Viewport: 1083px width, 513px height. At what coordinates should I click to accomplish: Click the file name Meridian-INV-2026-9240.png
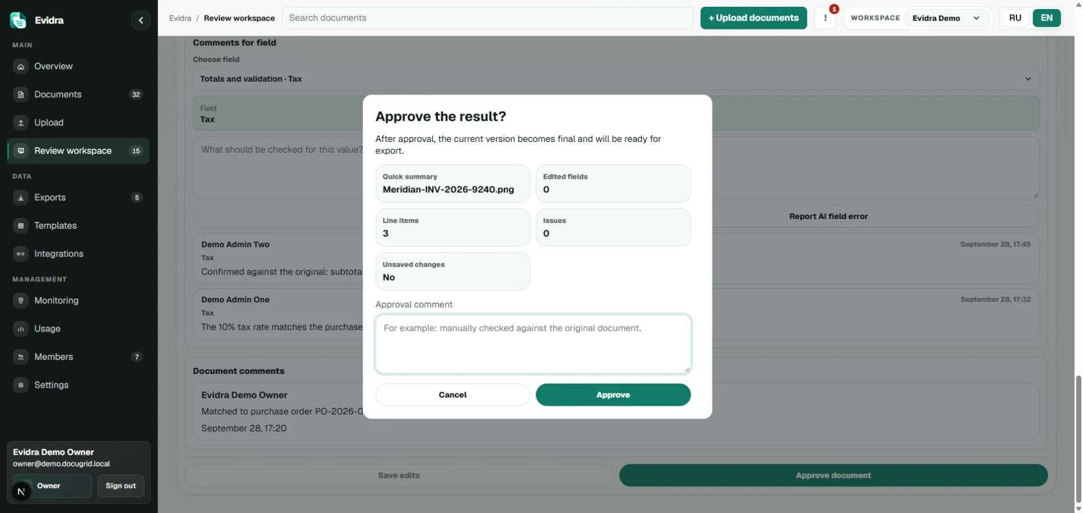coord(448,190)
